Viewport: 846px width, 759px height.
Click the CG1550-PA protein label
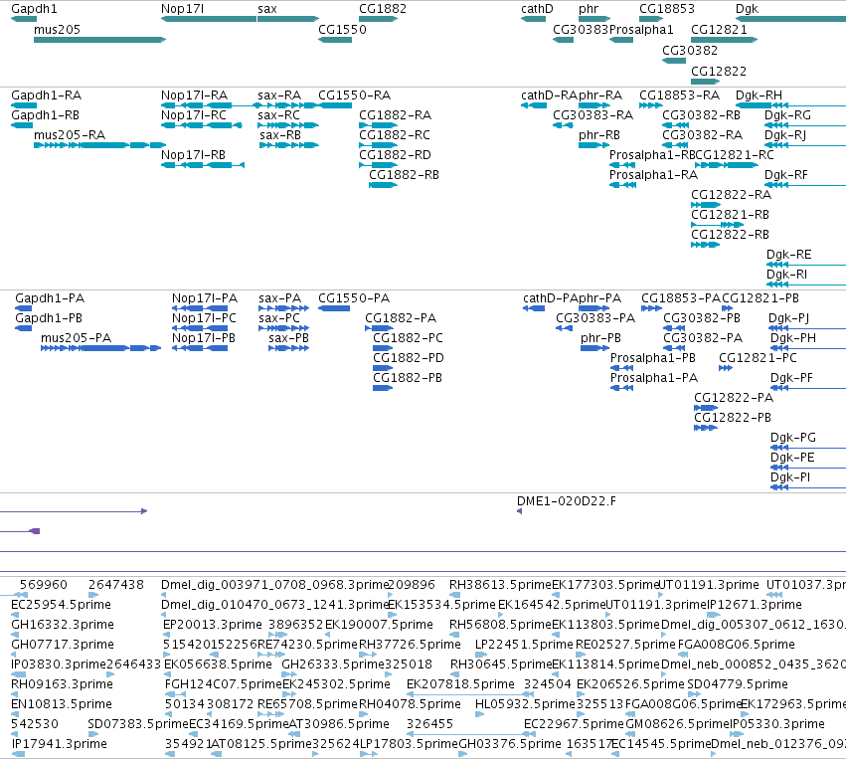354,298
